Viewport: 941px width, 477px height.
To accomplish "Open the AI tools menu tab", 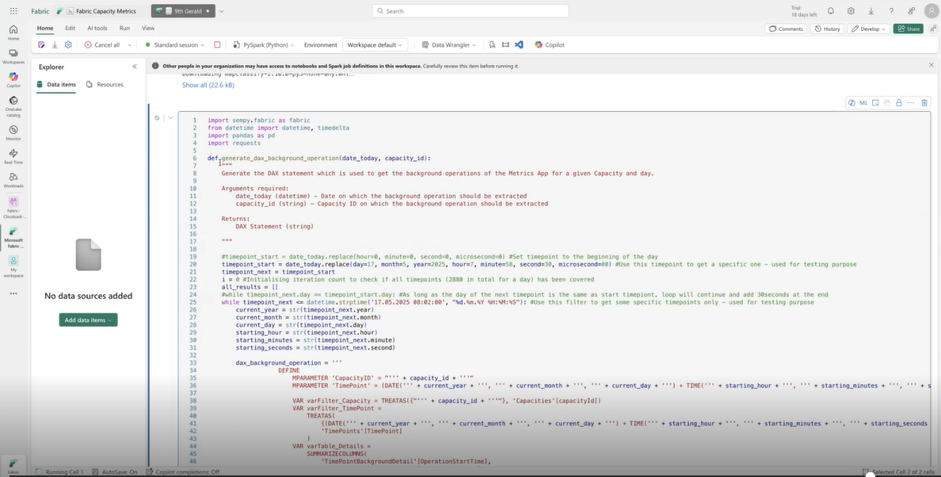I will [97, 28].
